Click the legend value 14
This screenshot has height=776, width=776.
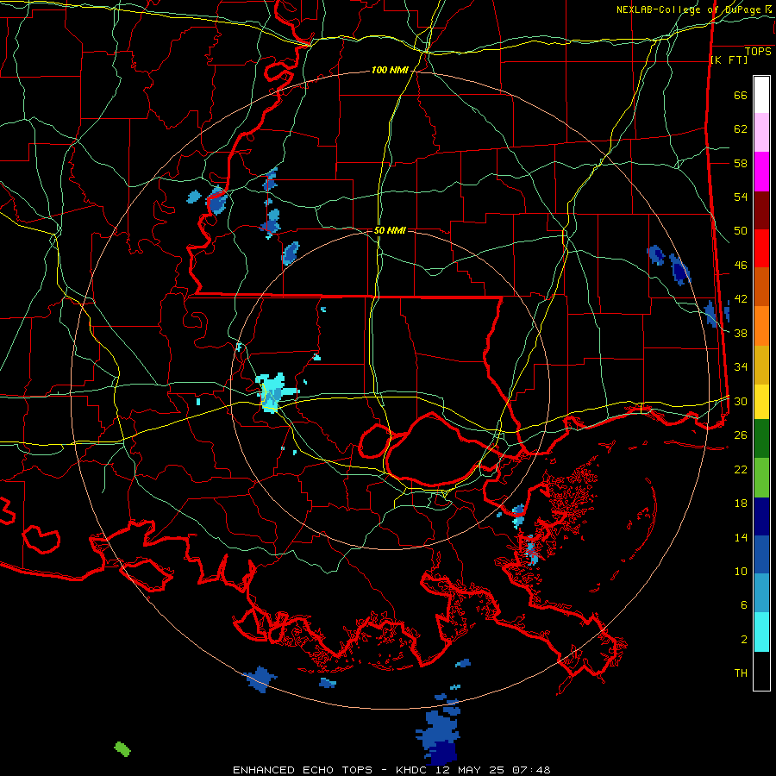pyautogui.click(x=741, y=537)
